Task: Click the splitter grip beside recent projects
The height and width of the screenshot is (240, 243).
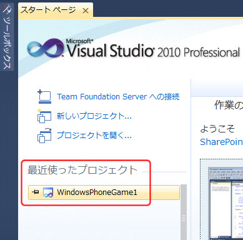Action: (x=184, y=219)
